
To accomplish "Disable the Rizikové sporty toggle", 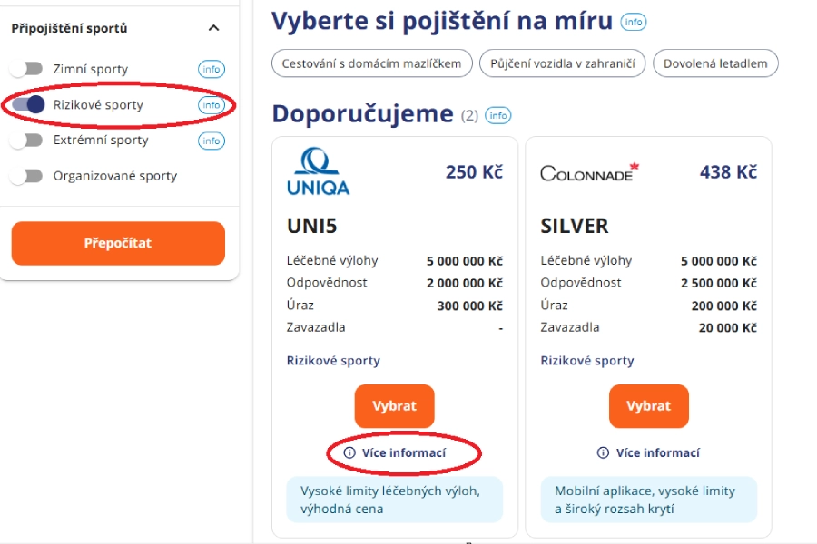I will (x=26, y=104).
